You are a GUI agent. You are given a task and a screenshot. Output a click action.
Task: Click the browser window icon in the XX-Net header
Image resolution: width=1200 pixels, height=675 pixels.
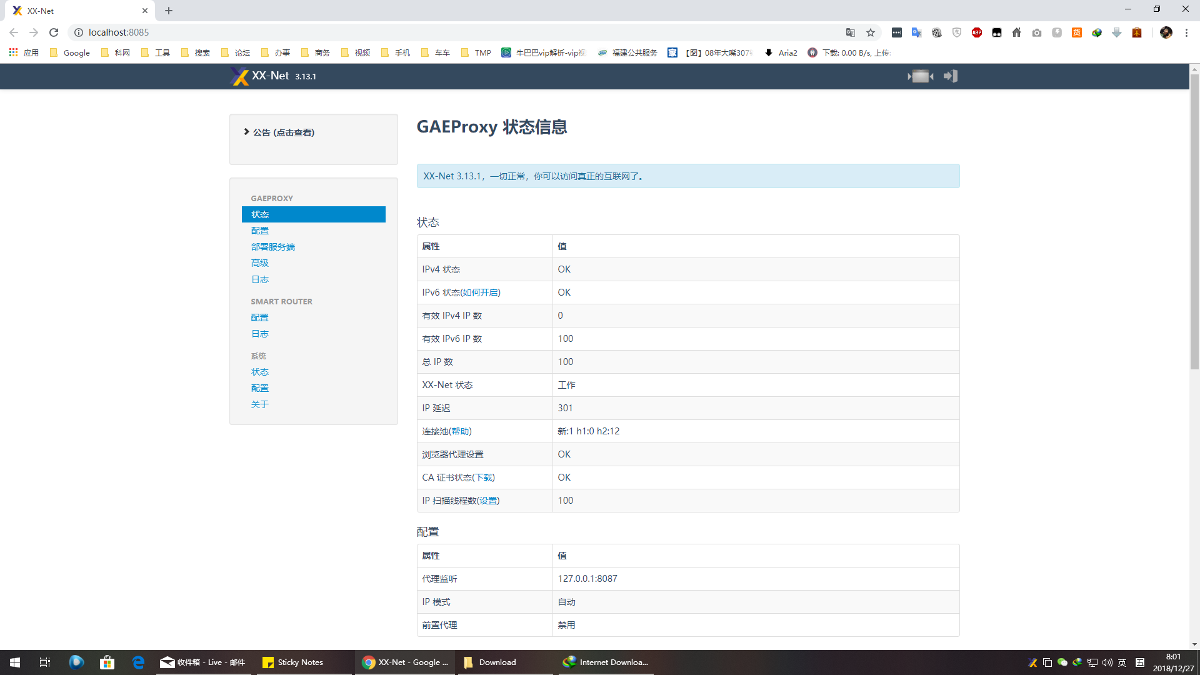pyautogui.click(x=921, y=76)
